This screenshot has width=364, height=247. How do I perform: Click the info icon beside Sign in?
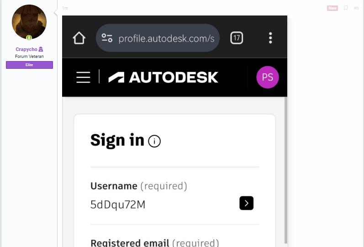click(154, 141)
